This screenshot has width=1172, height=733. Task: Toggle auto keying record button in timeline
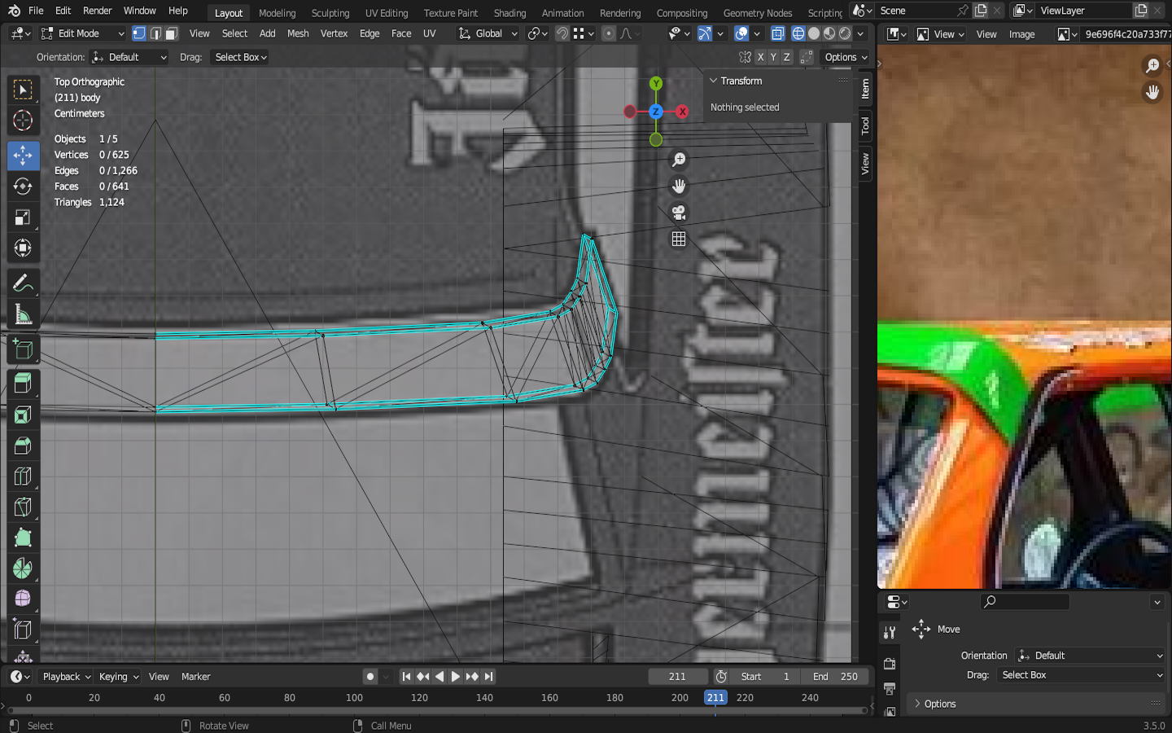[370, 676]
